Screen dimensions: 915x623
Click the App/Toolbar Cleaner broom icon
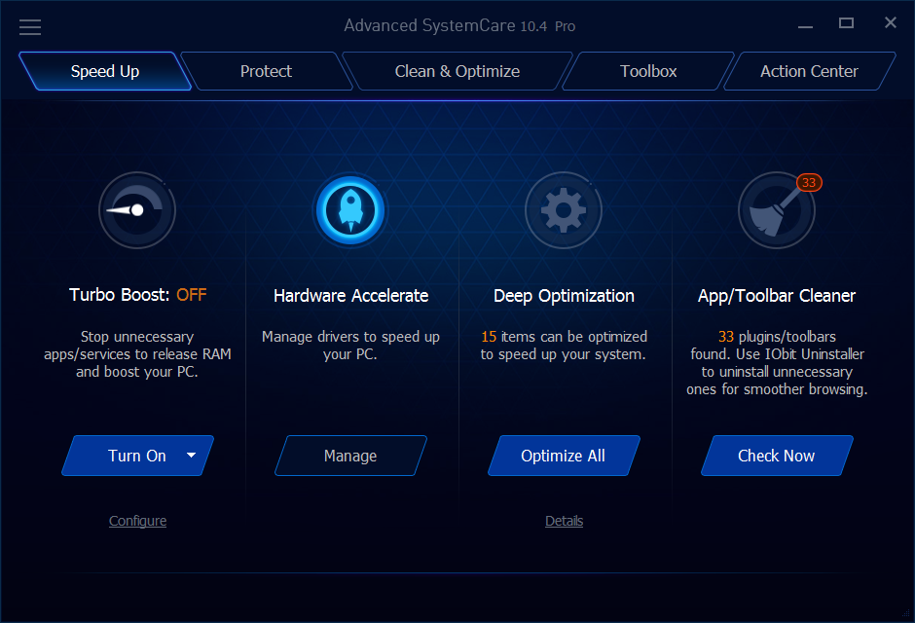776,210
